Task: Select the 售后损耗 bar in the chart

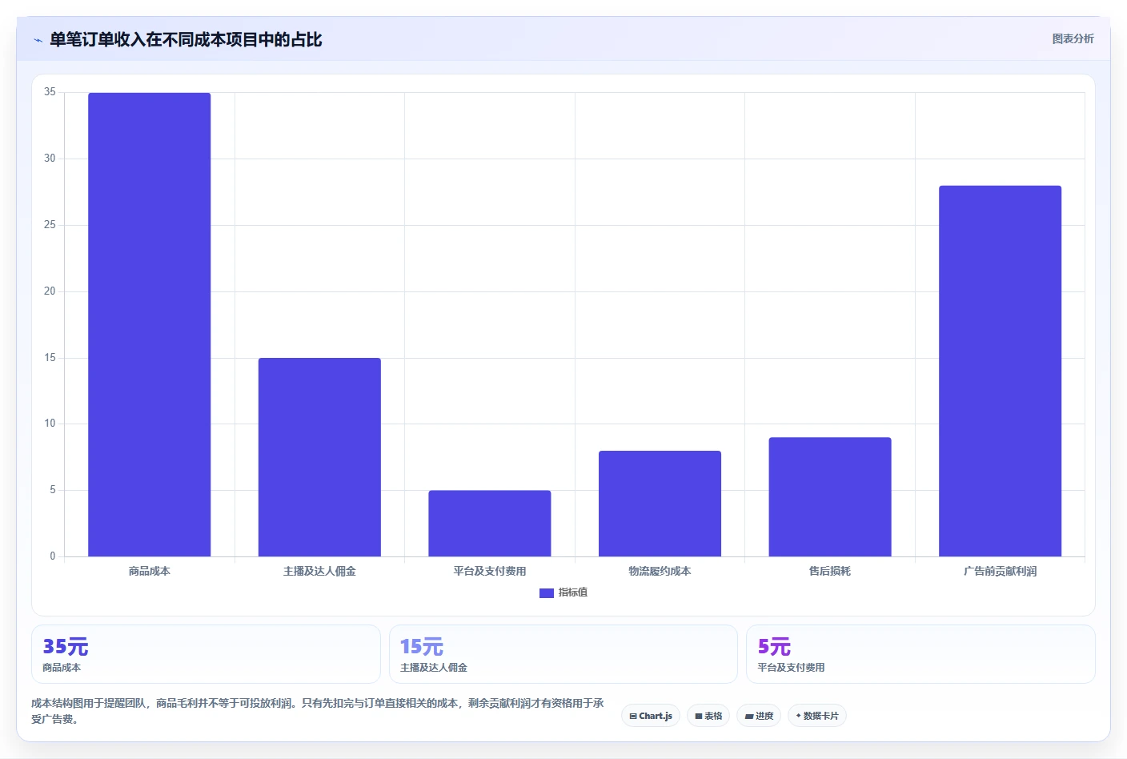Action: tap(830, 496)
